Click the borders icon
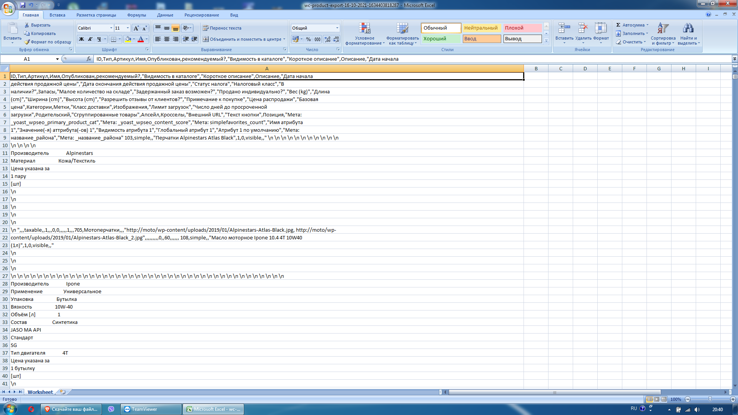 pyautogui.click(x=113, y=39)
